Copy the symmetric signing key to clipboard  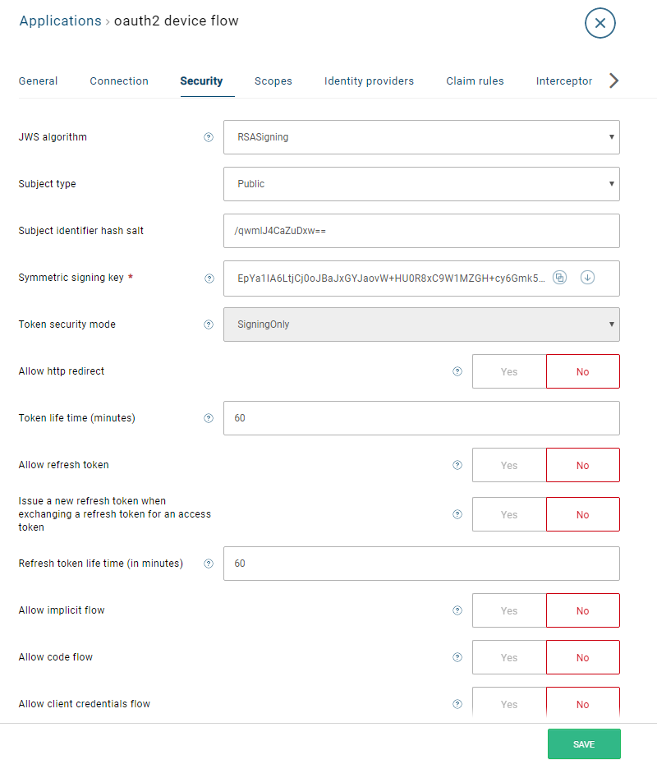point(559,278)
